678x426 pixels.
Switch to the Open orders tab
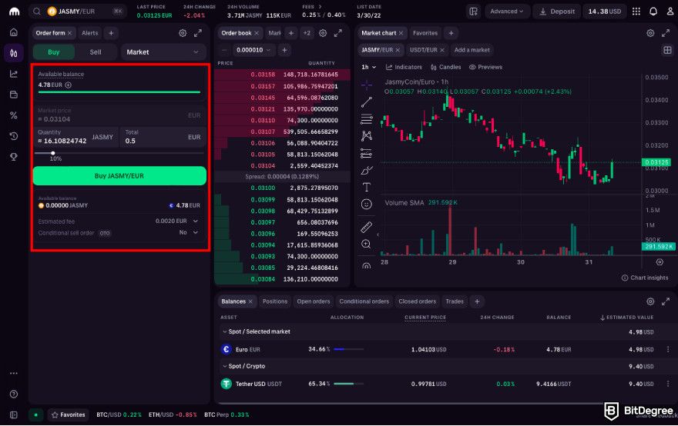point(314,301)
